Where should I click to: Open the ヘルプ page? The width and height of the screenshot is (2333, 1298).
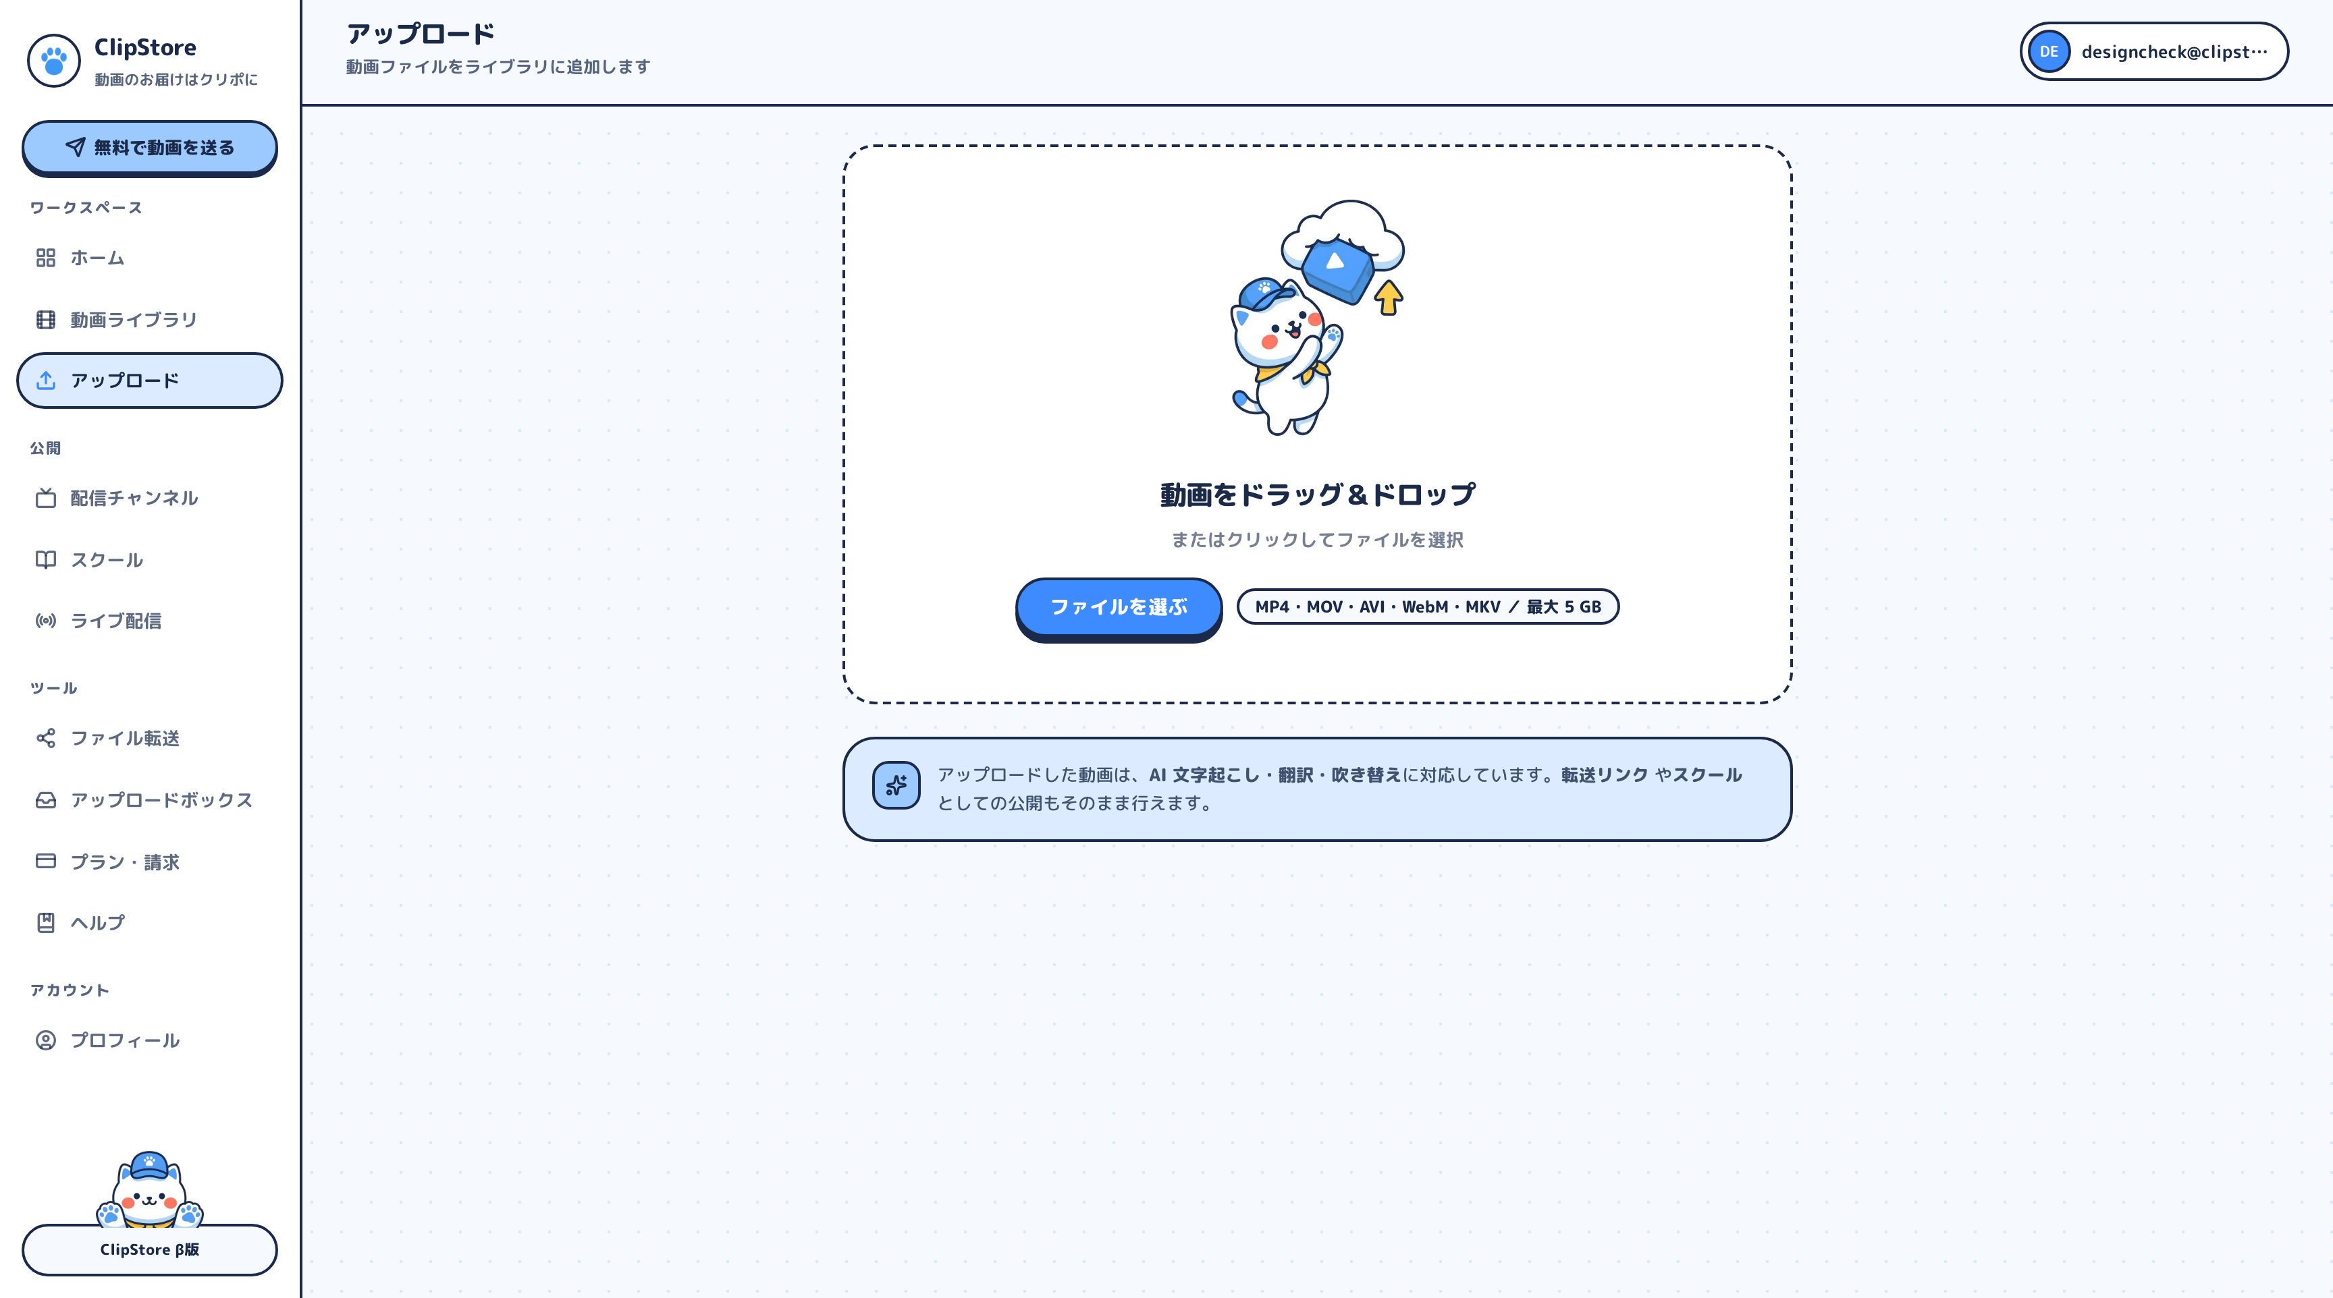coord(149,922)
